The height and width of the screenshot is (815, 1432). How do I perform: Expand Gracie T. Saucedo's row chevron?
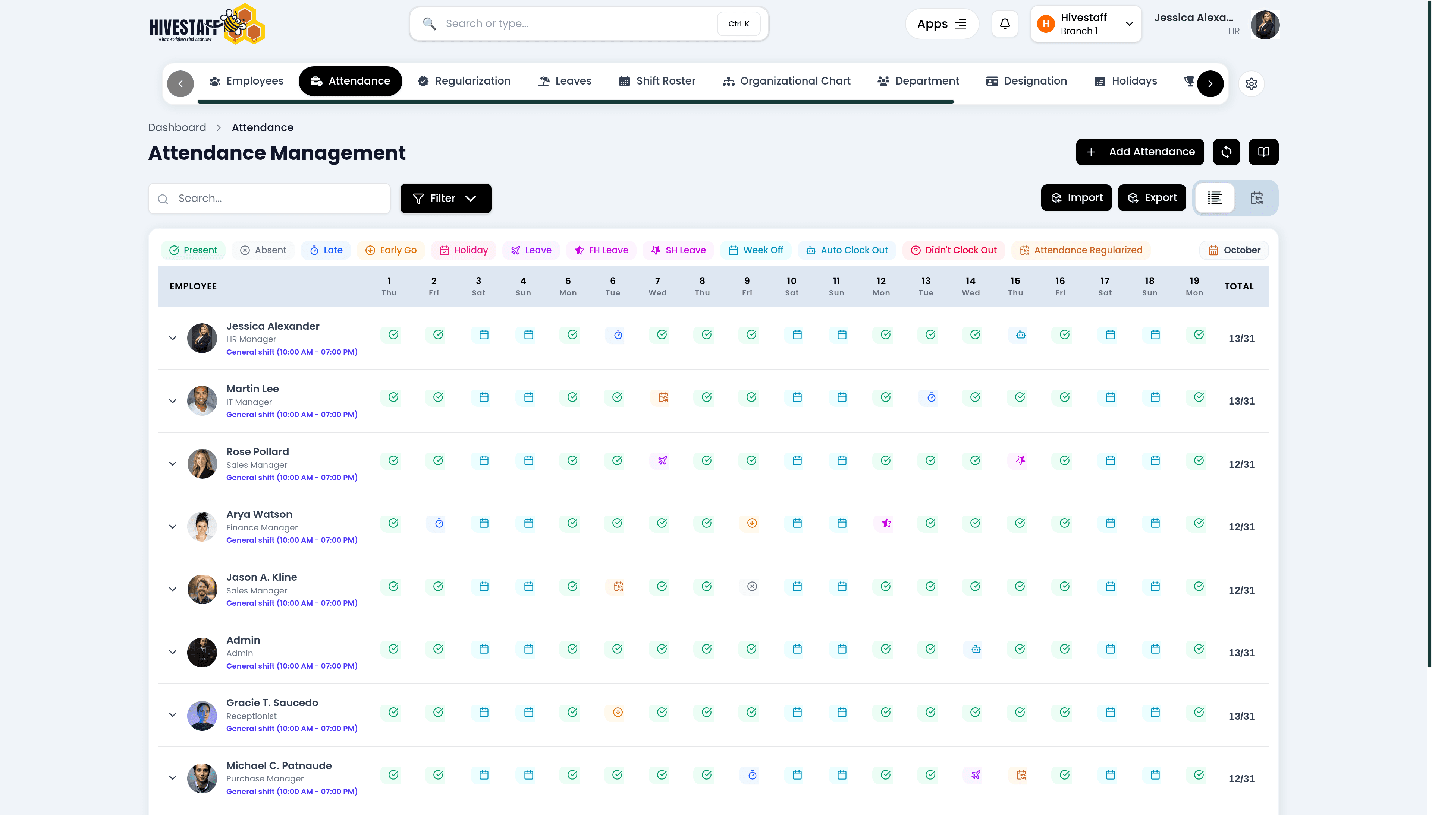click(x=173, y=715)
